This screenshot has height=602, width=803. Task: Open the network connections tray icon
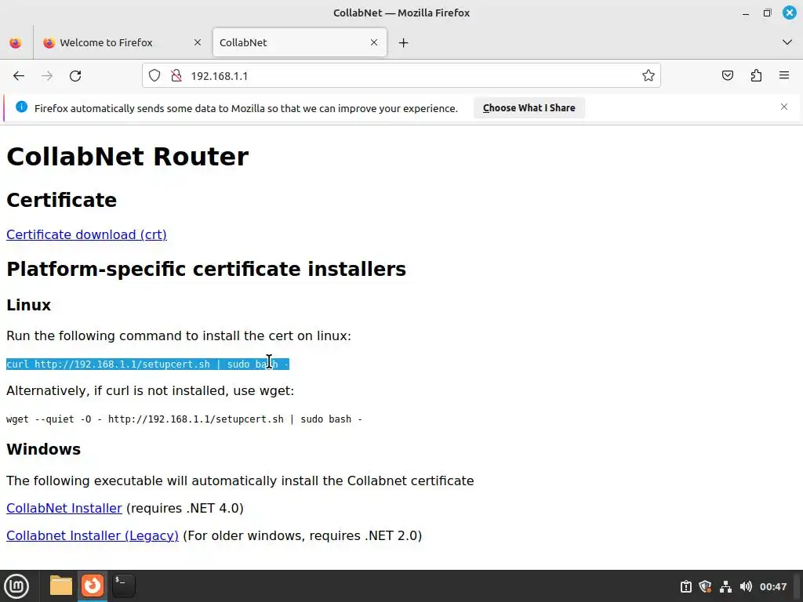click(725, 586)
